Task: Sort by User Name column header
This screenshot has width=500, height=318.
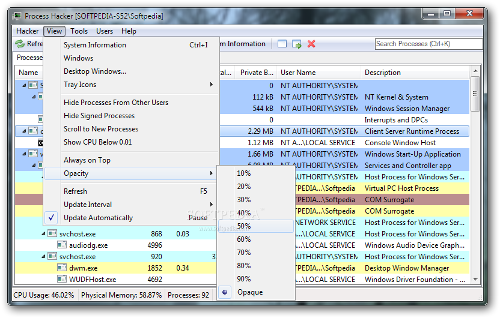Action: coord(319,73)
